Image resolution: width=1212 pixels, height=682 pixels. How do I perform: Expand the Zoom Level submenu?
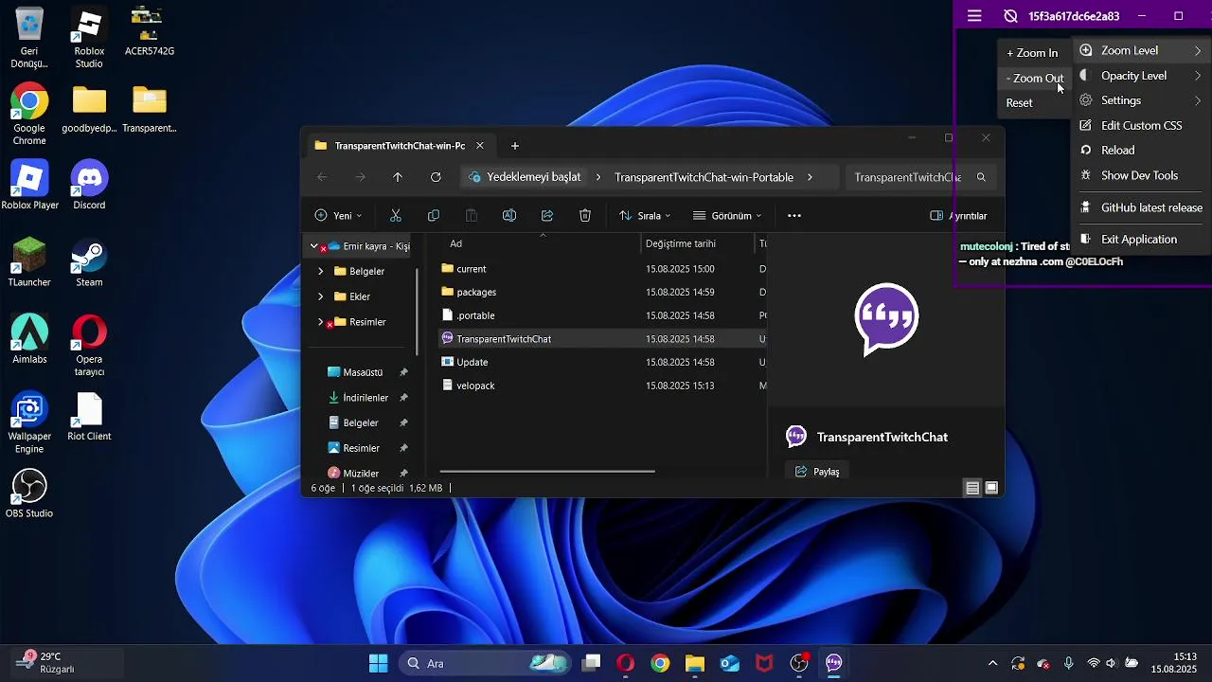(1142, 50)
